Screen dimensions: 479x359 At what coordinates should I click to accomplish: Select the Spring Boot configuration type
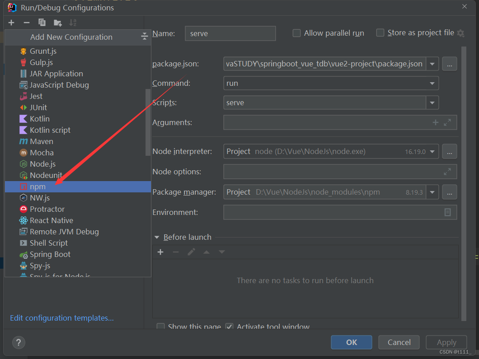pos(78,254)
